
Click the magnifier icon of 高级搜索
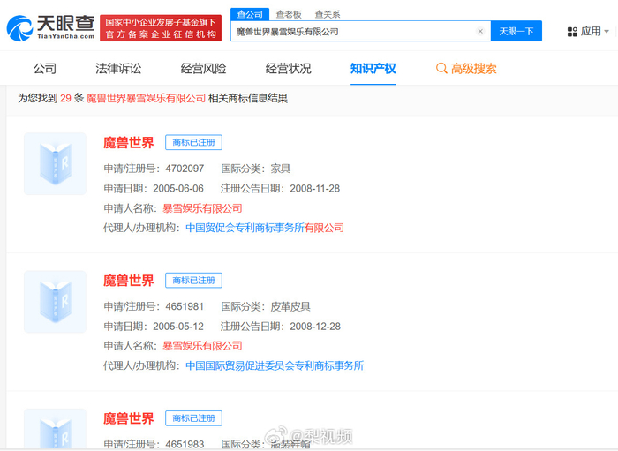click(x=441, y=69)
